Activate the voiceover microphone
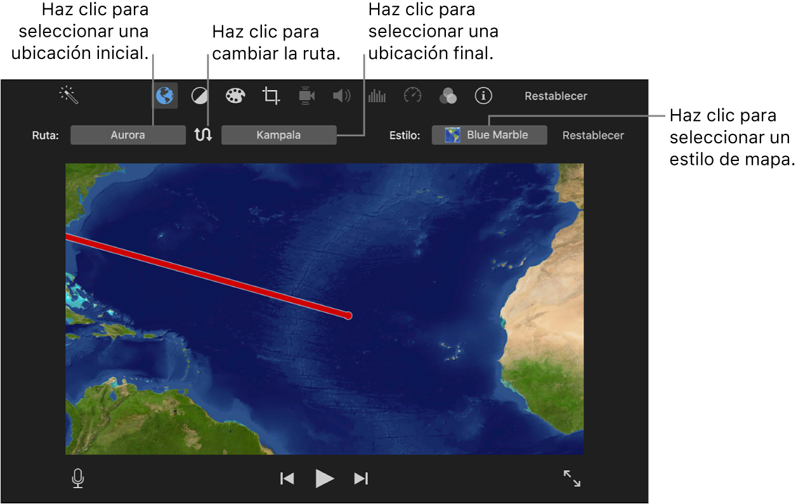Screen dimensions: 803x504 pyautogui.click(x=77, y=478)
